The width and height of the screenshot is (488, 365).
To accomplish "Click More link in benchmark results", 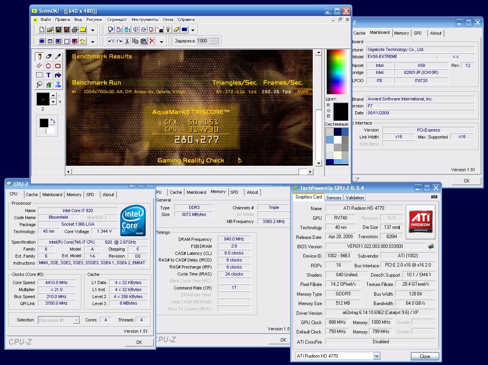I will click(303, 92).
